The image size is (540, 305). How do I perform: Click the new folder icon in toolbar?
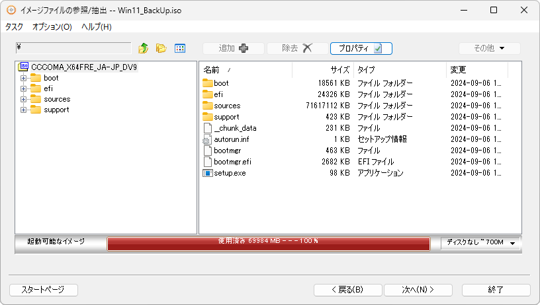[161, 48]
